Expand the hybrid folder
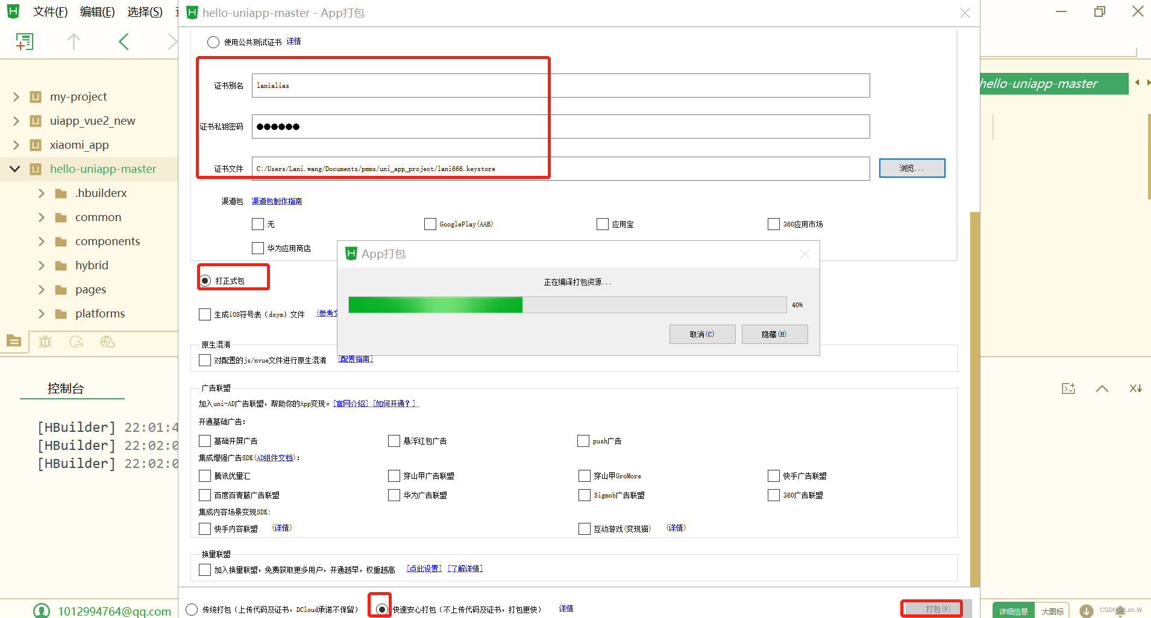This screenshot has height=618, width=1151. click(x=42, y=266)
